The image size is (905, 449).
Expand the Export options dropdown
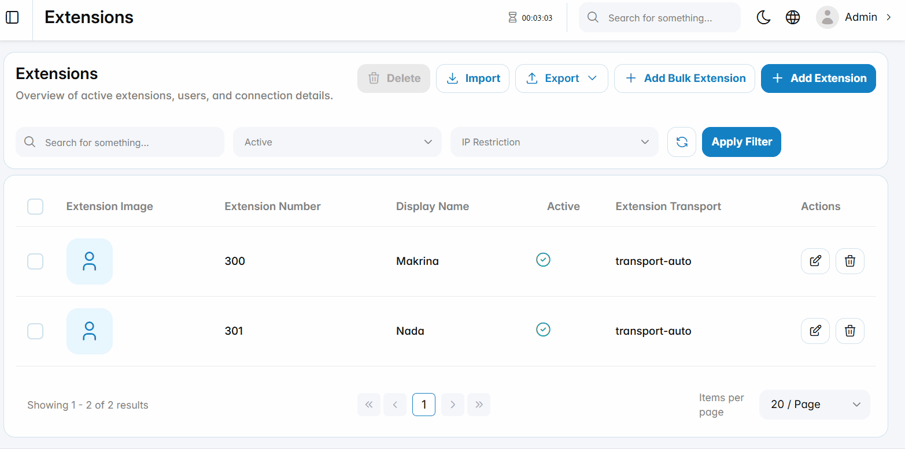pyautogui.click(x=562, y=78)
